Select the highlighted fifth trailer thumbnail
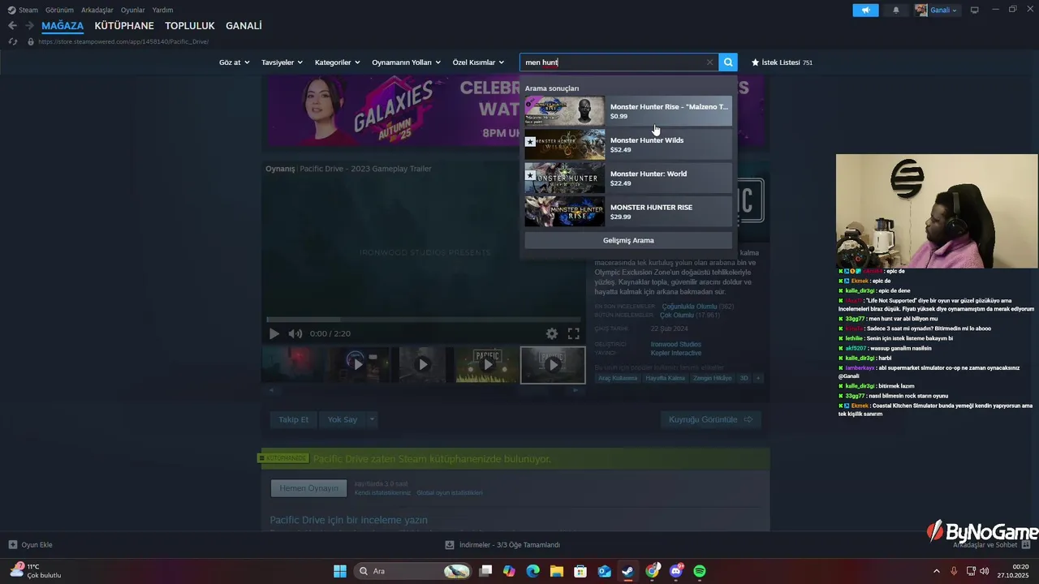 click(553, 365)
